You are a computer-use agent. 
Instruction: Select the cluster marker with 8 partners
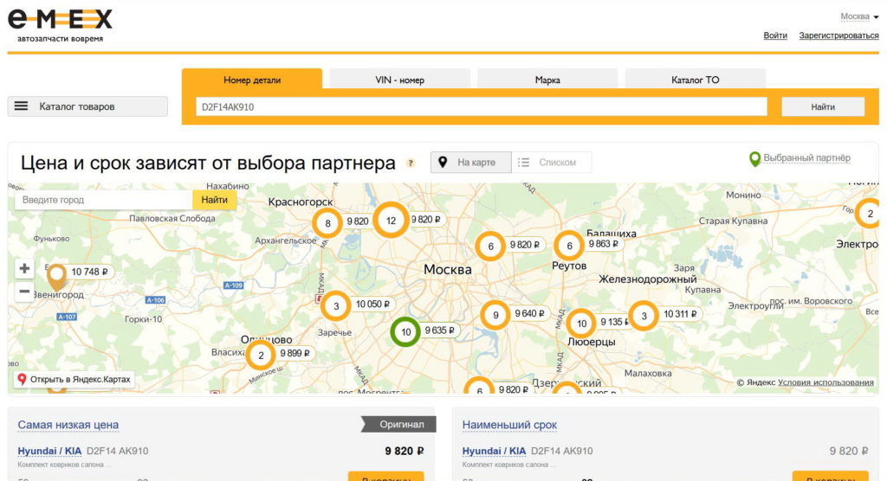(327, 222)
